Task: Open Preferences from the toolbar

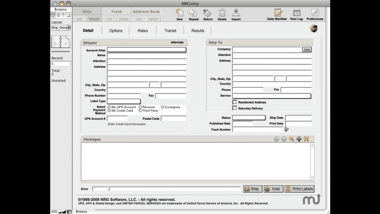Action: point(314,13)
